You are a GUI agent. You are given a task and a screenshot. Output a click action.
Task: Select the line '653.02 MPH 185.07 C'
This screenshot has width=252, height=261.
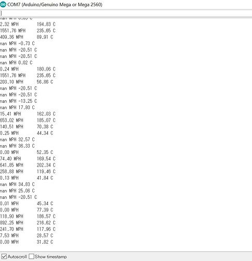tap(28, 120)
